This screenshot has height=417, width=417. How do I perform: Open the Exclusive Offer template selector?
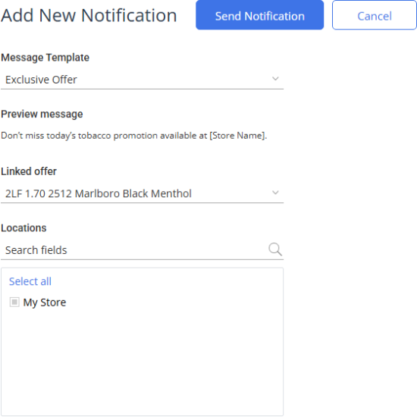tap(142, 80)
